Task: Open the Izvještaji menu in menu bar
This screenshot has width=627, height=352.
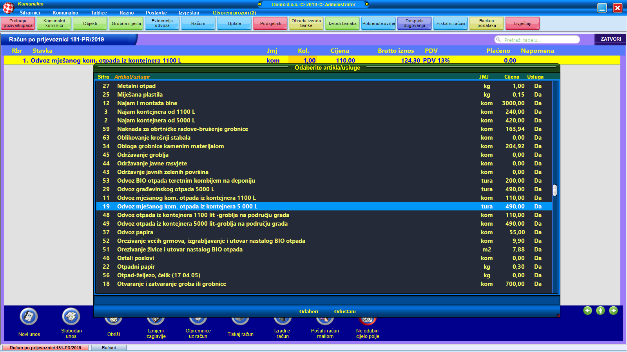Action: tap(189, 13)
